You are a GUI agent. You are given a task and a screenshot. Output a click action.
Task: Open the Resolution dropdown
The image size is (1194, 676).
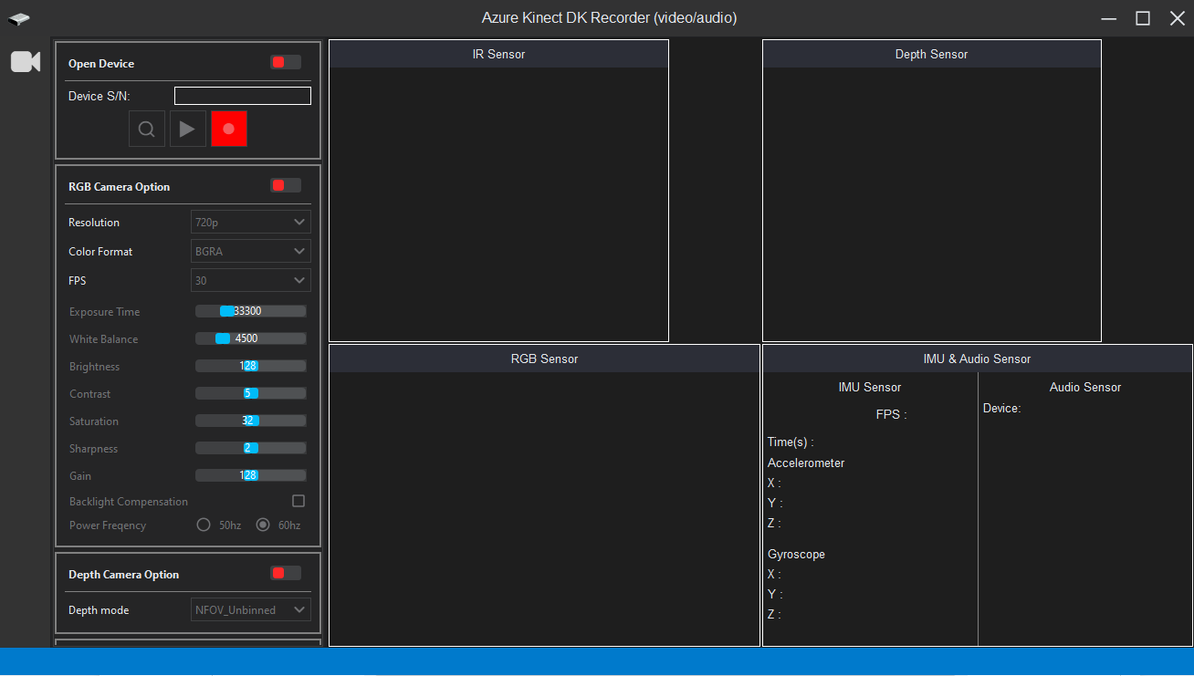(250, 222)
